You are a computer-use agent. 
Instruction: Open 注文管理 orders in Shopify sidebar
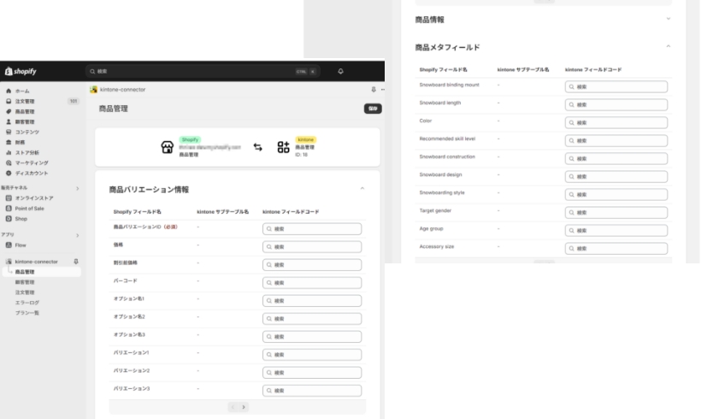click(27, 102)
